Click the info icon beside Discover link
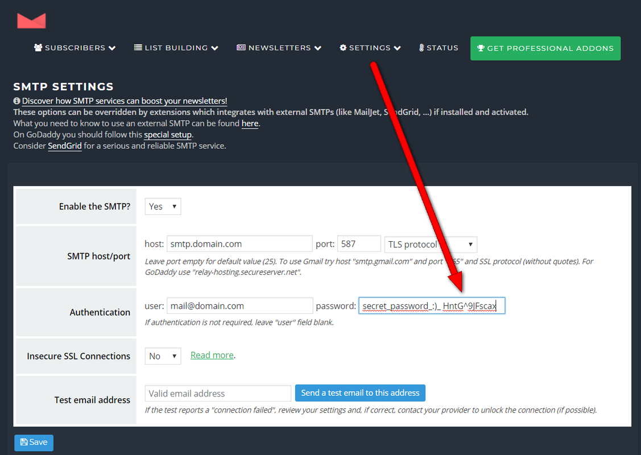The image size is (641, 455). tap(16, 101)
